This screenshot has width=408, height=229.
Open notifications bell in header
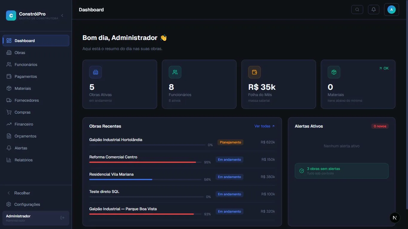[374, 10]
